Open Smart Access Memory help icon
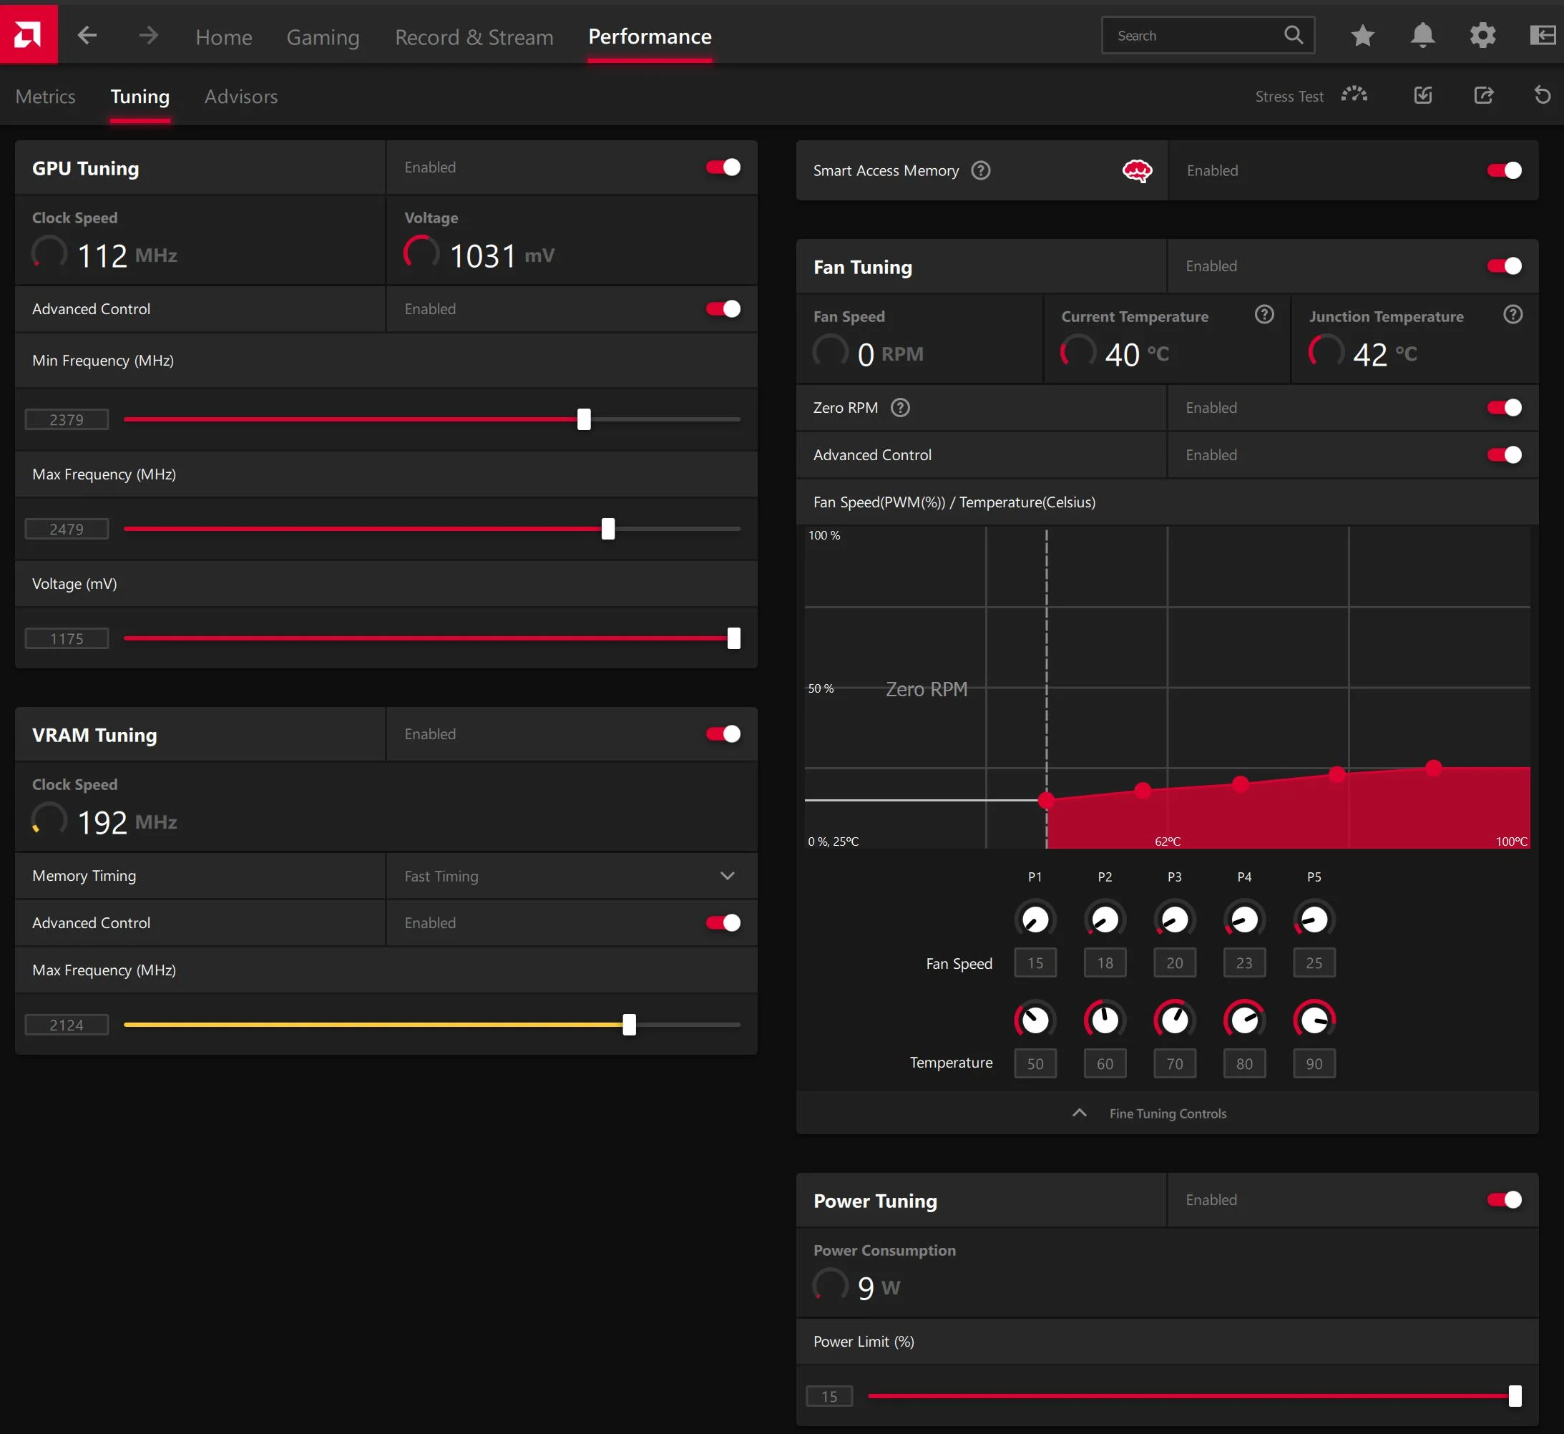This screenshot has height=1434, width=1564. point(981,170)
